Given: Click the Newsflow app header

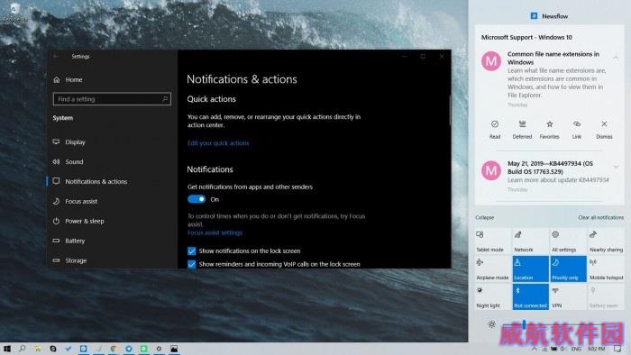Looking at the screenshot, I should coord(549,16).
